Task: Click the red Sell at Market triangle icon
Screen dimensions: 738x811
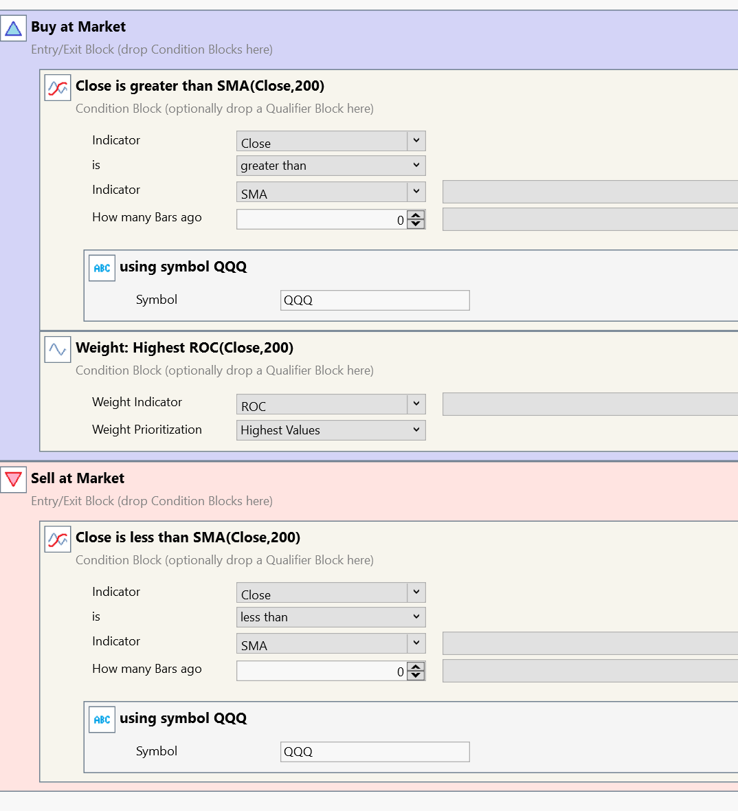Action: click(13, 479)
